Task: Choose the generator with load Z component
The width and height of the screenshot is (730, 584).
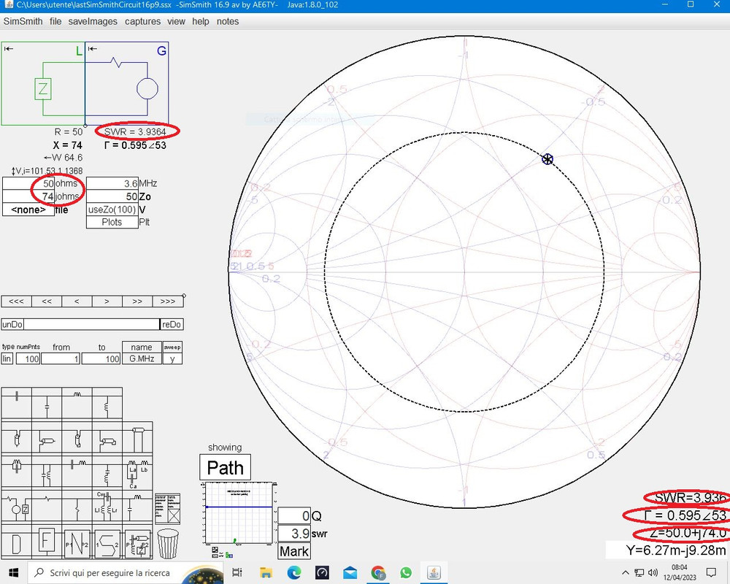Action: (17, 506)
